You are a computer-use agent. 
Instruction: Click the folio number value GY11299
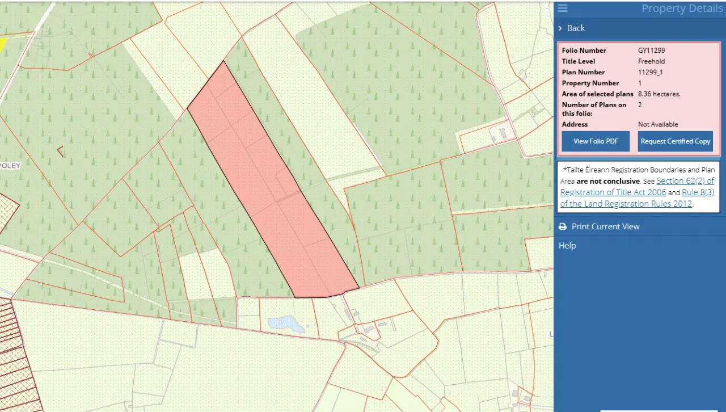coord(648,51)
